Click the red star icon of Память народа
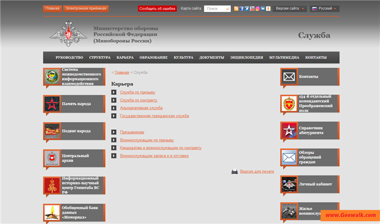 (52, 104)
